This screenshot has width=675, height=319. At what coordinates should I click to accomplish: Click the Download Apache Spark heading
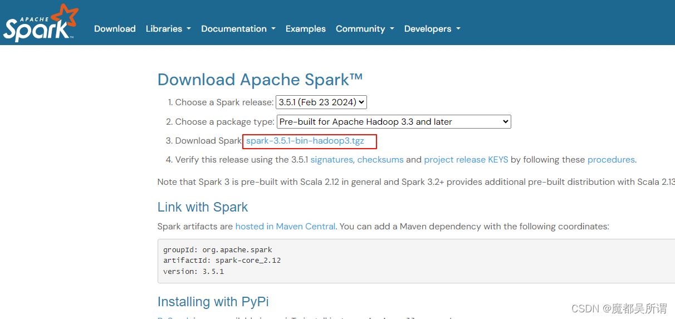pyautogui.click(x=260, y=80)
